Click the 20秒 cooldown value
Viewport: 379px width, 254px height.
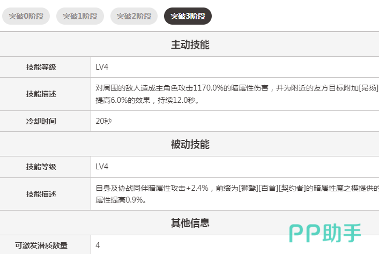tap(104, 121)
